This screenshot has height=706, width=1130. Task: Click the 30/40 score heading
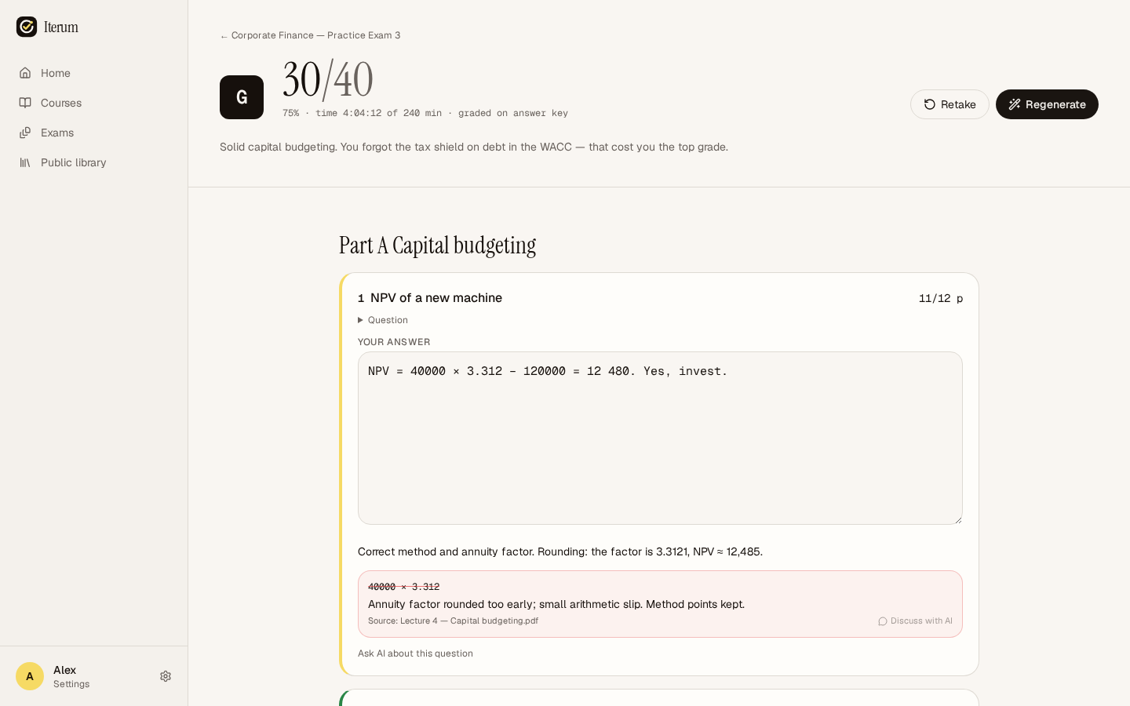click(328, 79)
